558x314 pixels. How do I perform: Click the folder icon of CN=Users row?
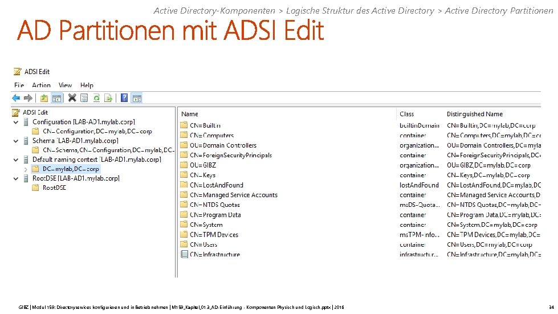(x=184, y=244)
